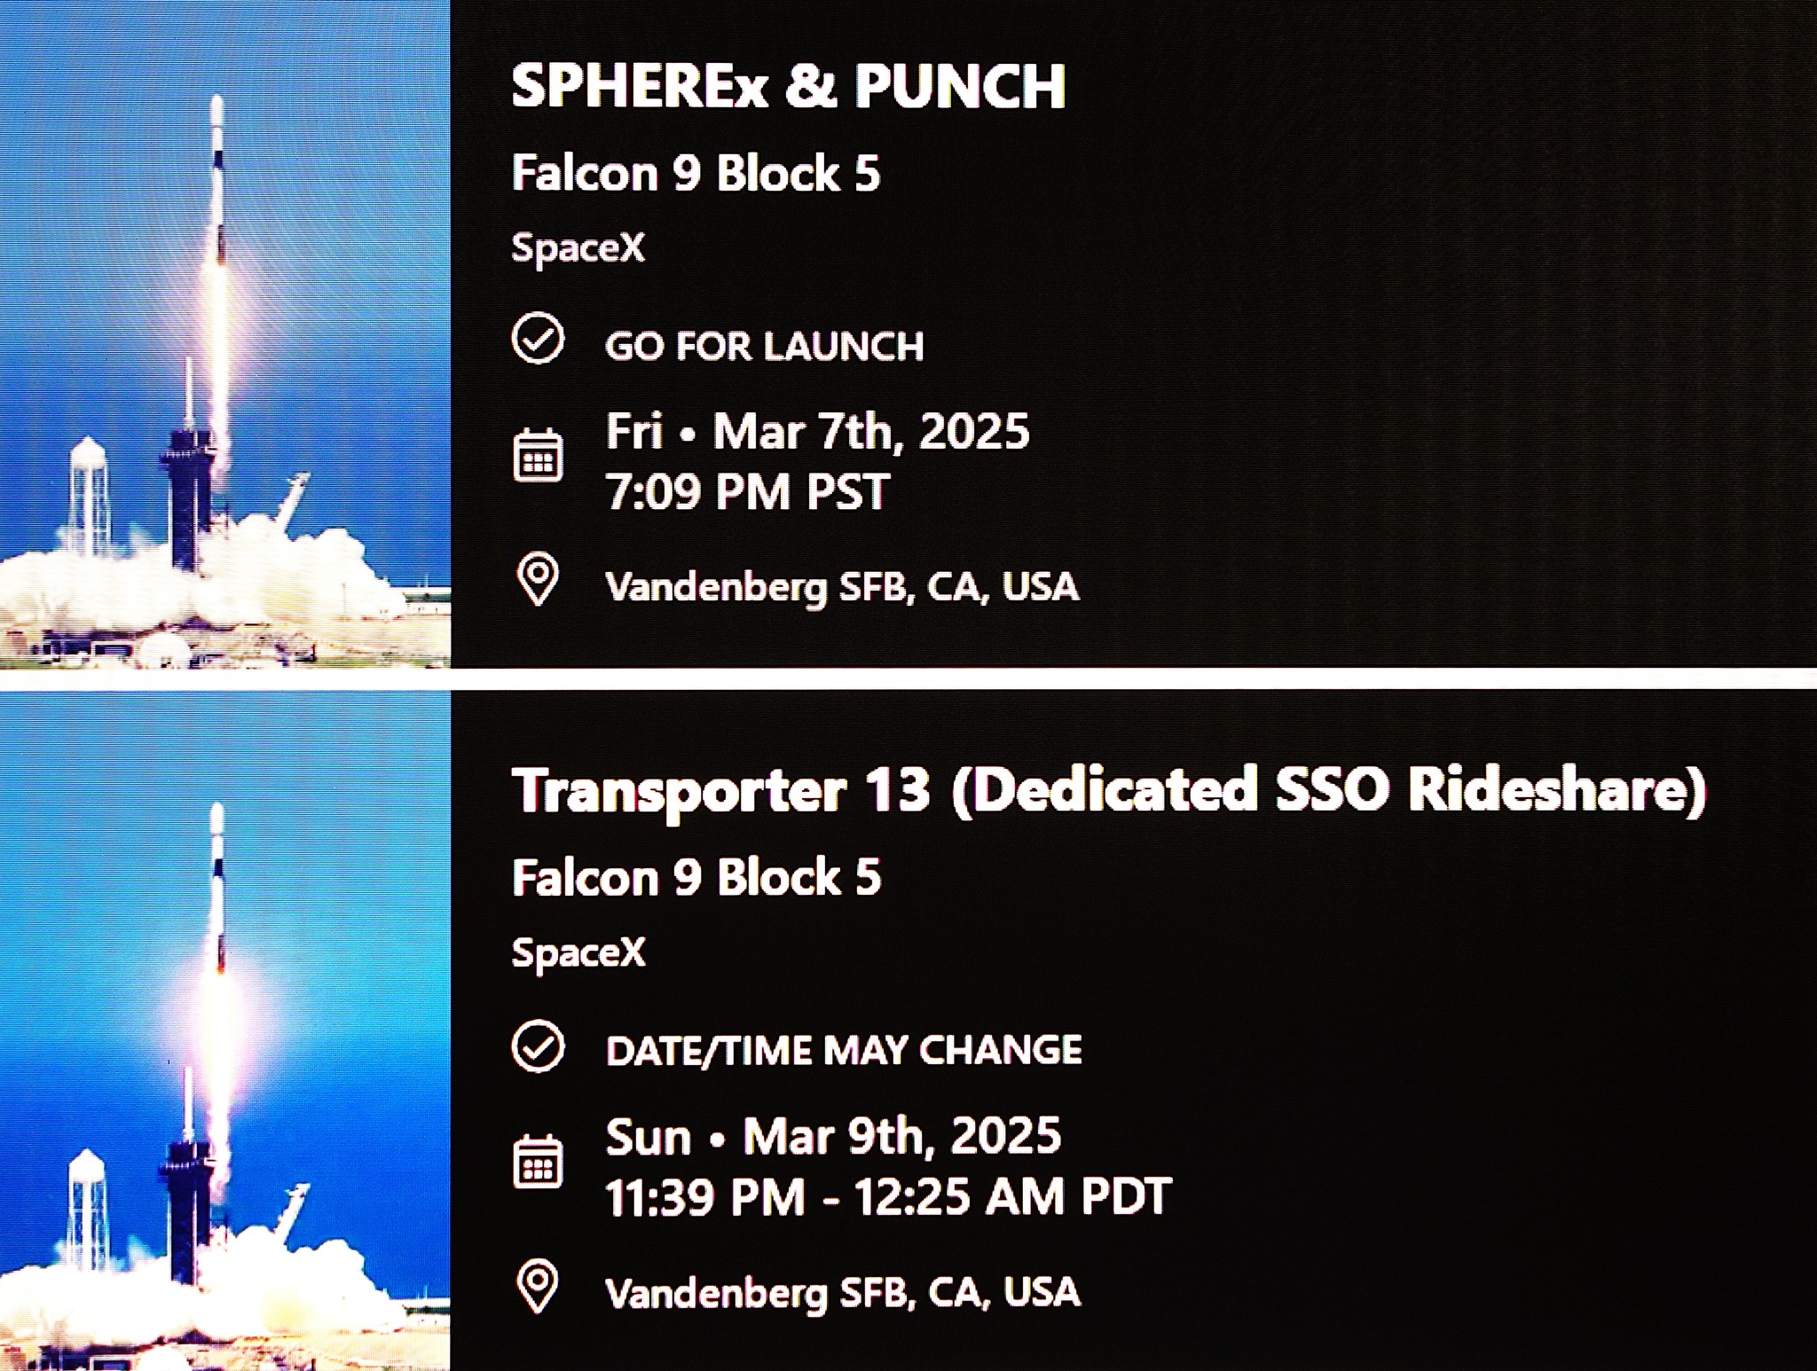1817x1371 pixels.
Task: Select the SpaceX provider in the Transporter 13 card
Action: point(578,952)
